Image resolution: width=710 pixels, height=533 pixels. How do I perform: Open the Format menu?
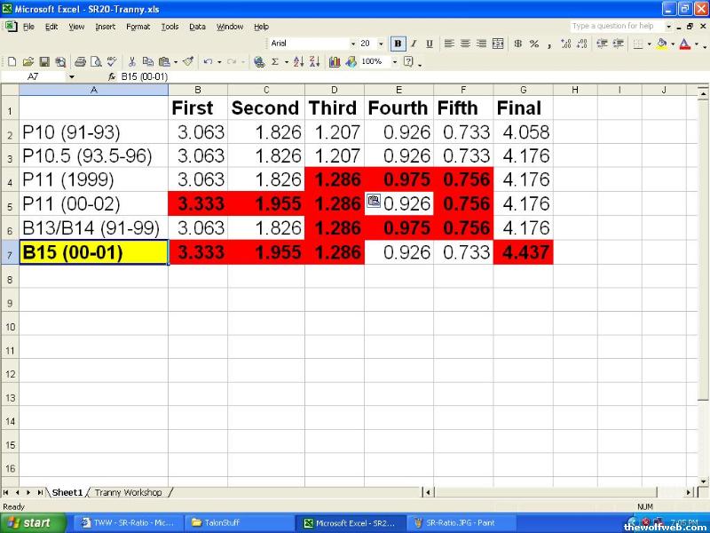click(x=138, y=27)
